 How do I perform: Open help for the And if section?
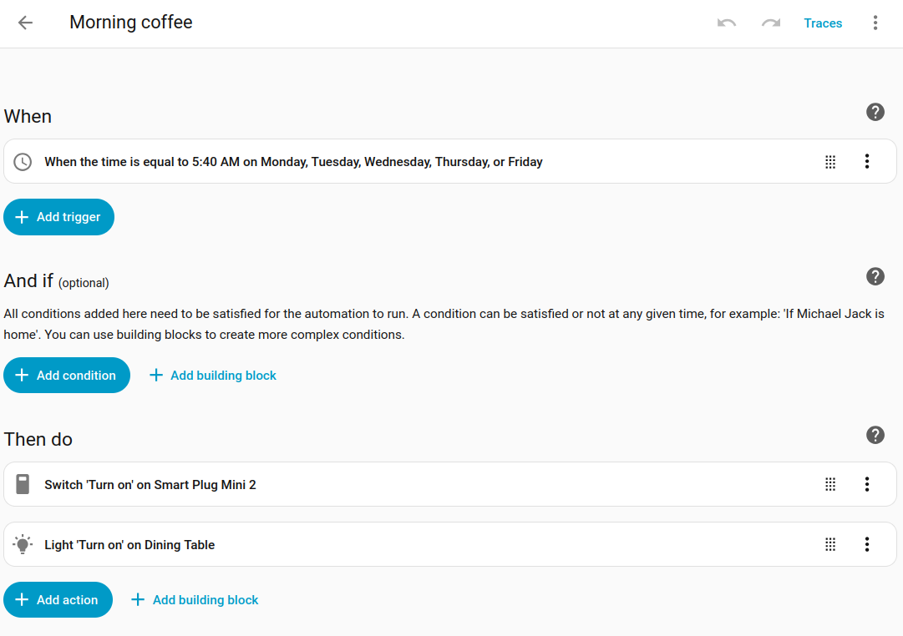point(875,276)
